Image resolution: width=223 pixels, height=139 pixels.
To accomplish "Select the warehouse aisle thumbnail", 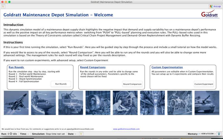I will click(x=152, y=103).
